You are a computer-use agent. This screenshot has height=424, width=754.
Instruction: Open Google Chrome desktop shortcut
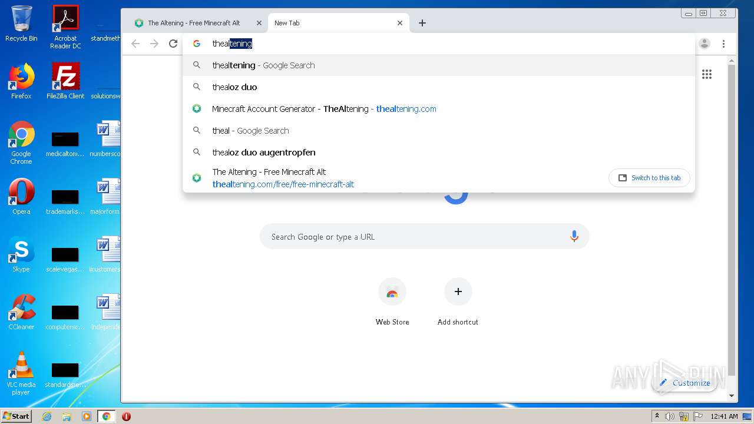pyautogui.click(x=21, y=143)
